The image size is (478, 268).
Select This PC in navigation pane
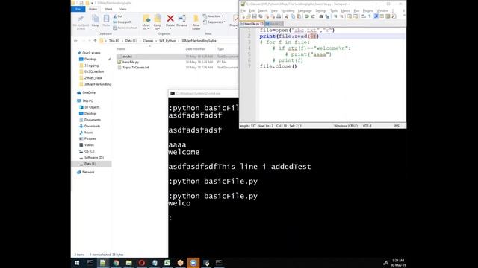click(x=87, y=101)
